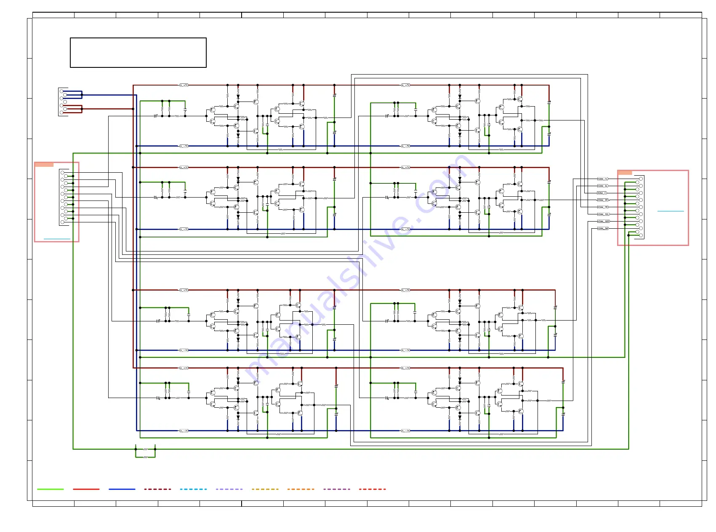This screenshot has height=532, width=716.
Task: Select the cyan dashed legend line
Action: 194,489
